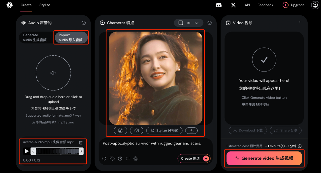The image size is (321, 173).
Task: Open the user account profile icon
Action: pos(315,5)
